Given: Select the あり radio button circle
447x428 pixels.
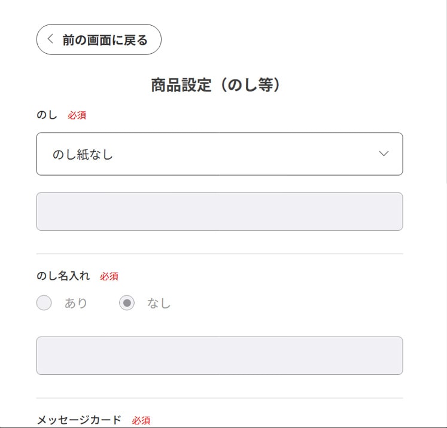Looking at the screenshot, I should coord(44,303).
